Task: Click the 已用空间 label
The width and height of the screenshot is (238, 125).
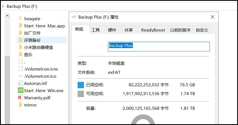Action: click(95, 85)
